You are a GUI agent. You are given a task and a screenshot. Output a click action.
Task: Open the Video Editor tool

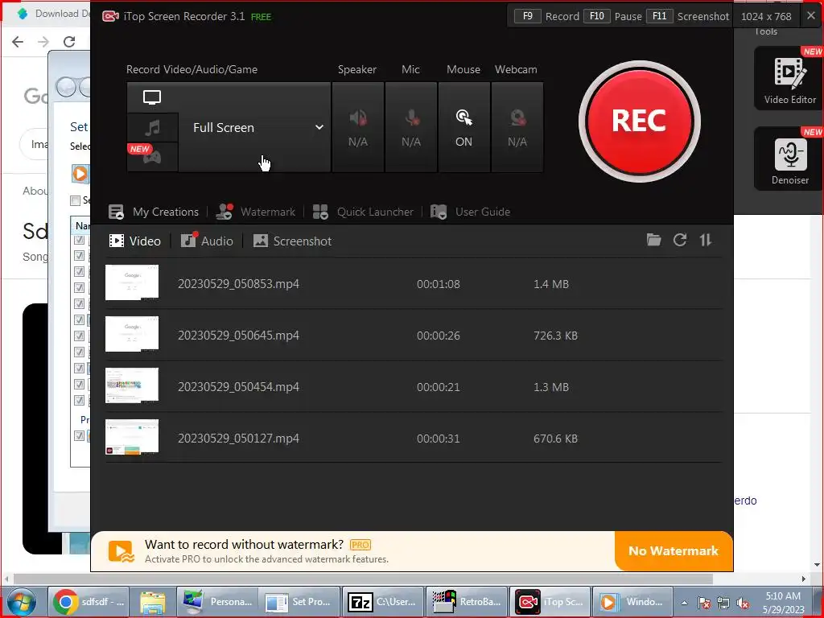tap(789, 78)
